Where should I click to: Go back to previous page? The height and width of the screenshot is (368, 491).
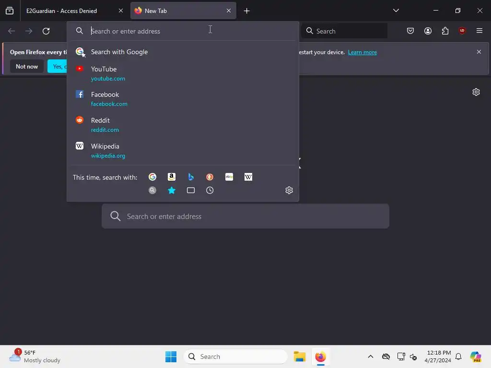12,31
